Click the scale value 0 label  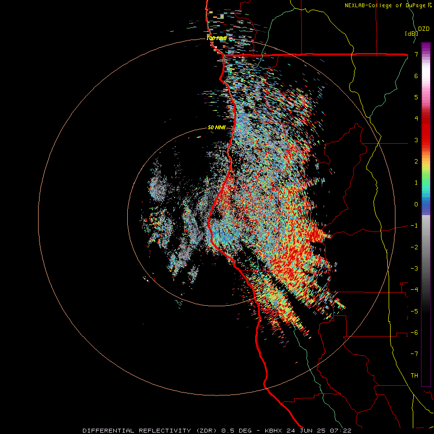click(416, 204)
